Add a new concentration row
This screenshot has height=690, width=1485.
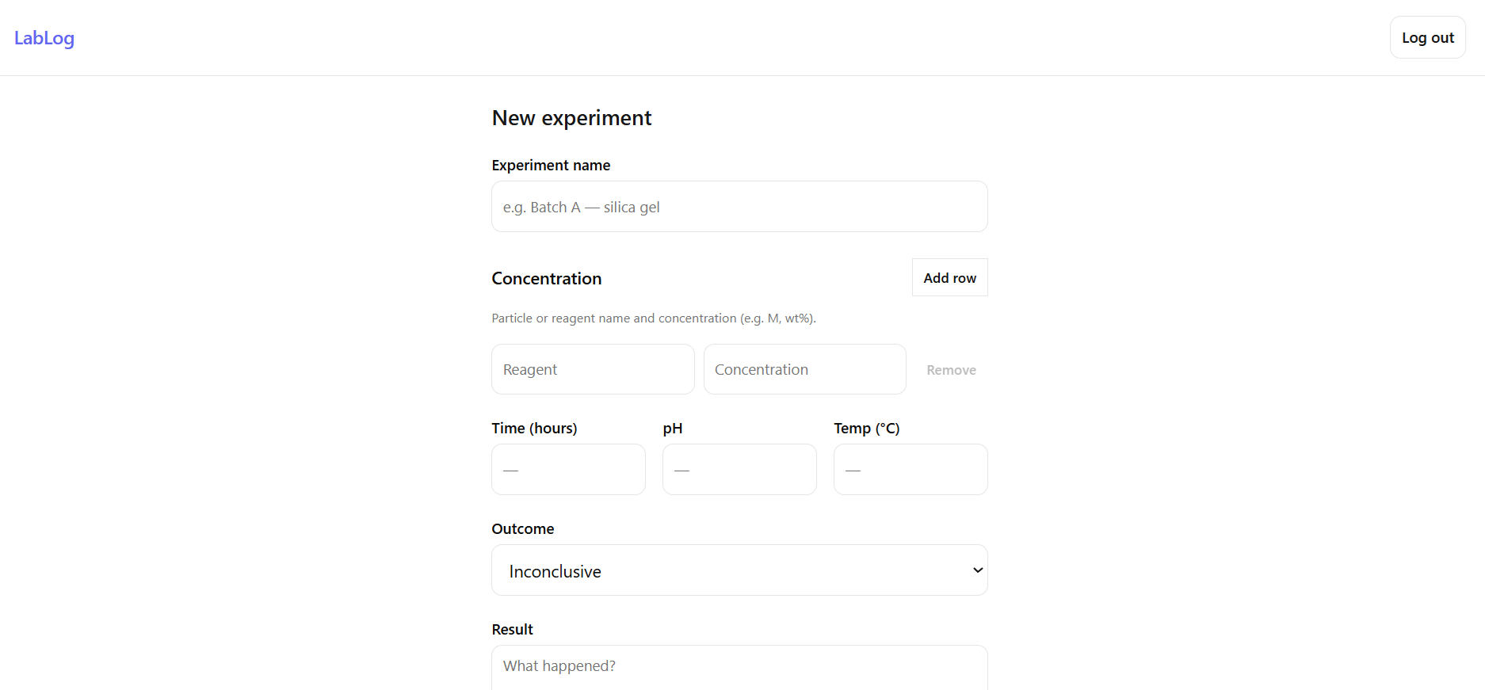(x=949, y=278)
